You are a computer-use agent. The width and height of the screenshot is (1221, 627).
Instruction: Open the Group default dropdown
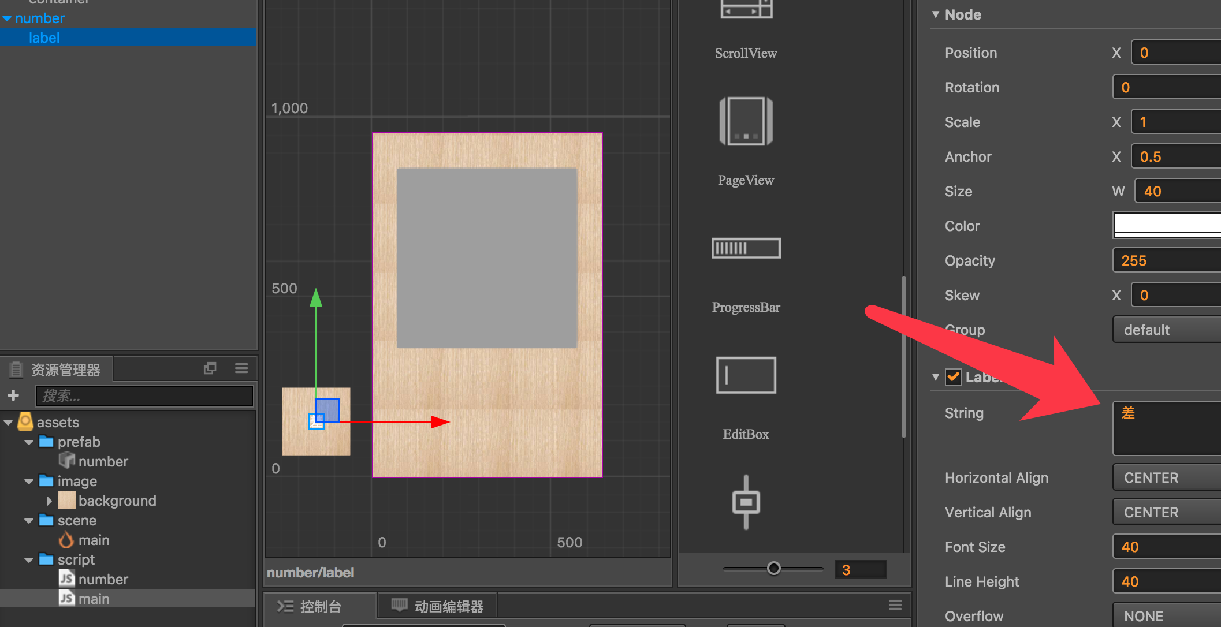1167,330
